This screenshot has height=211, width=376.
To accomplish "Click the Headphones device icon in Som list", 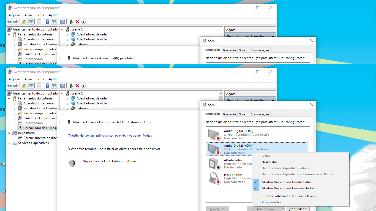I will pos(215,178).
